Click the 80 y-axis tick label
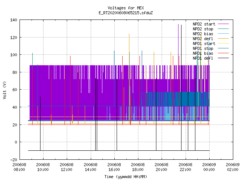The height and width of the screenshot is (180, 240). tap(15, 72)
